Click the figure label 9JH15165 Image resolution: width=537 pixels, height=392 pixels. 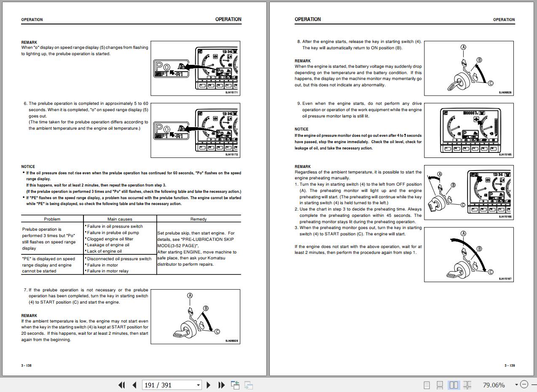[x=505, y=155]
